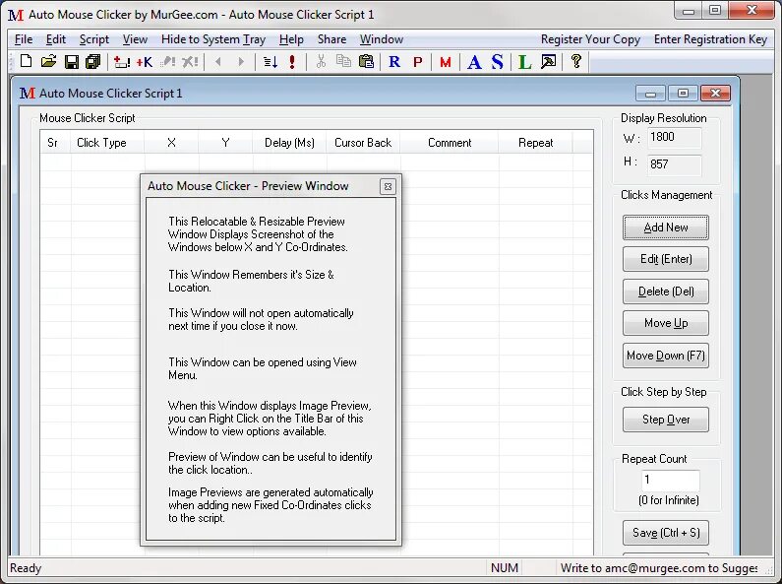Viewport: 782px width, 584px height.
Task: Click the green L toolbar icon
Action: tap(524, 62)
